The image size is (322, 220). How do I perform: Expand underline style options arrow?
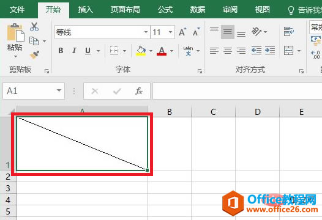click(98, 51)
